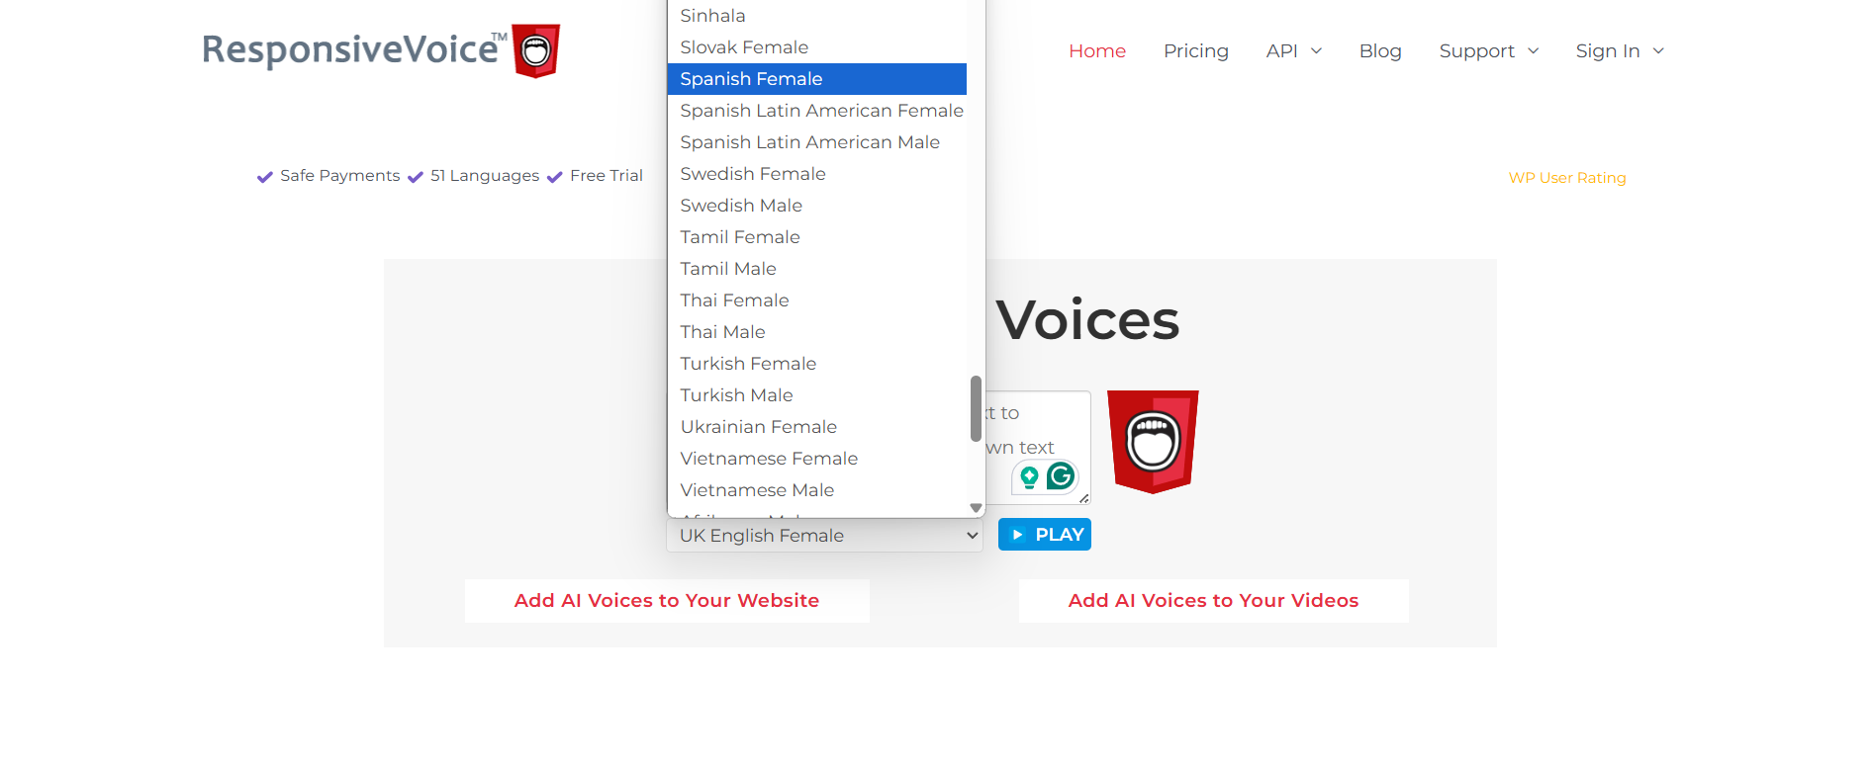Click the Safe Payments label
Screen dimensions: 1872x771
point(339,176)
